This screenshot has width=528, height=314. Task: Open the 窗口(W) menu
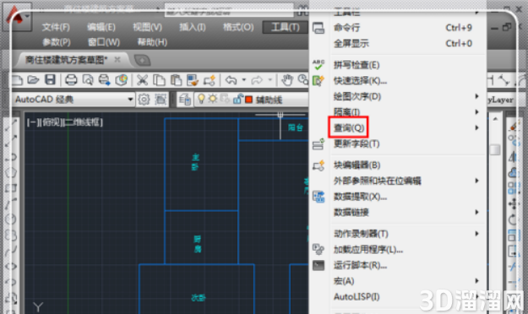click(x=104, y=42)
